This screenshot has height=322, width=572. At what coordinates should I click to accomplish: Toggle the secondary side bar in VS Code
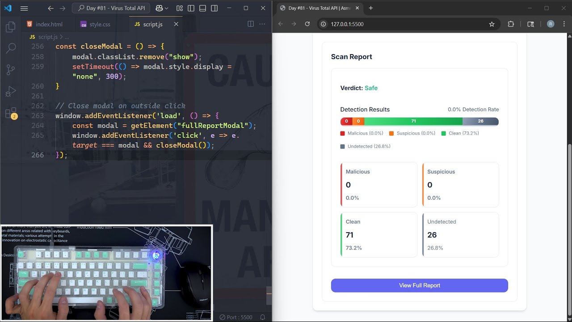pyautogui.click(x=214, y=8)
